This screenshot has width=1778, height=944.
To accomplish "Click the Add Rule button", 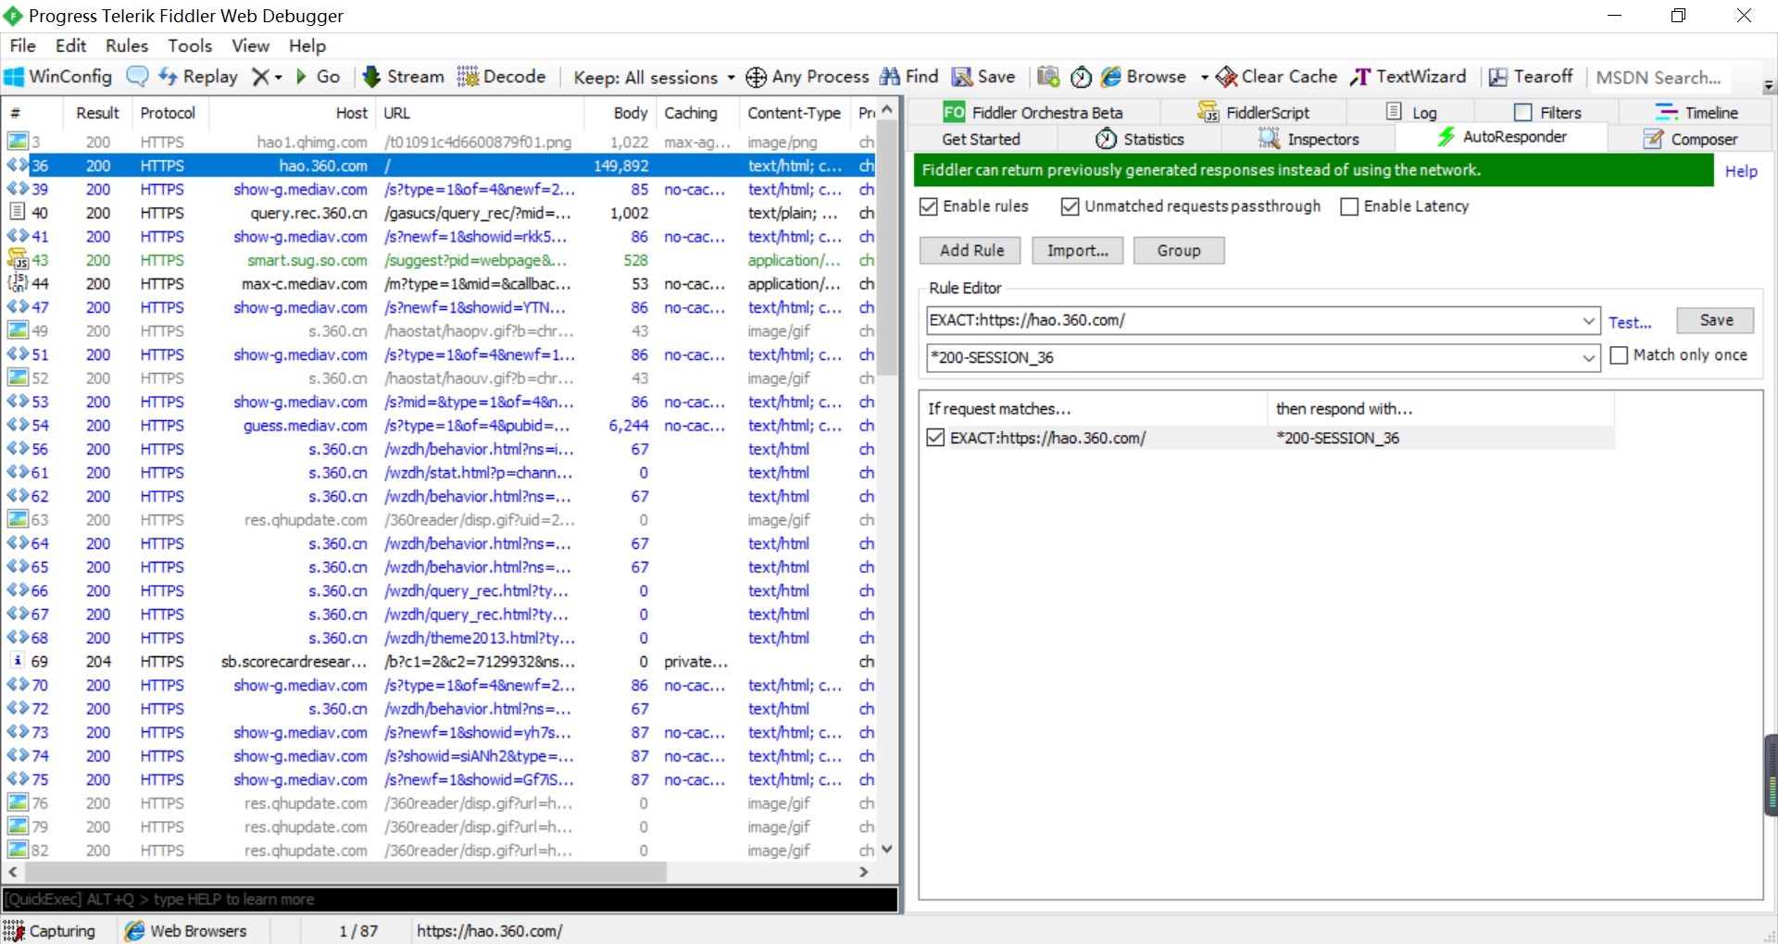I will [x=971, y=251].
